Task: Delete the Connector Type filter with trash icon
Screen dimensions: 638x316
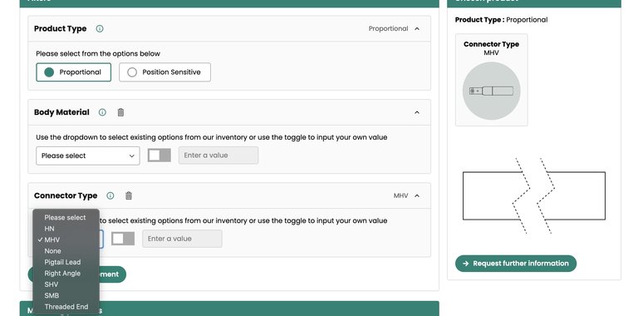Action: pyautogui.click(x=129, y=196)
